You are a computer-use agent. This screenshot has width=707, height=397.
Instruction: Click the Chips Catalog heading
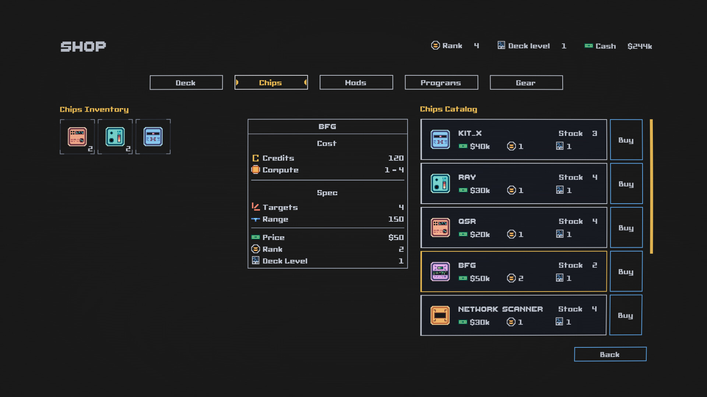click(449, 109)
